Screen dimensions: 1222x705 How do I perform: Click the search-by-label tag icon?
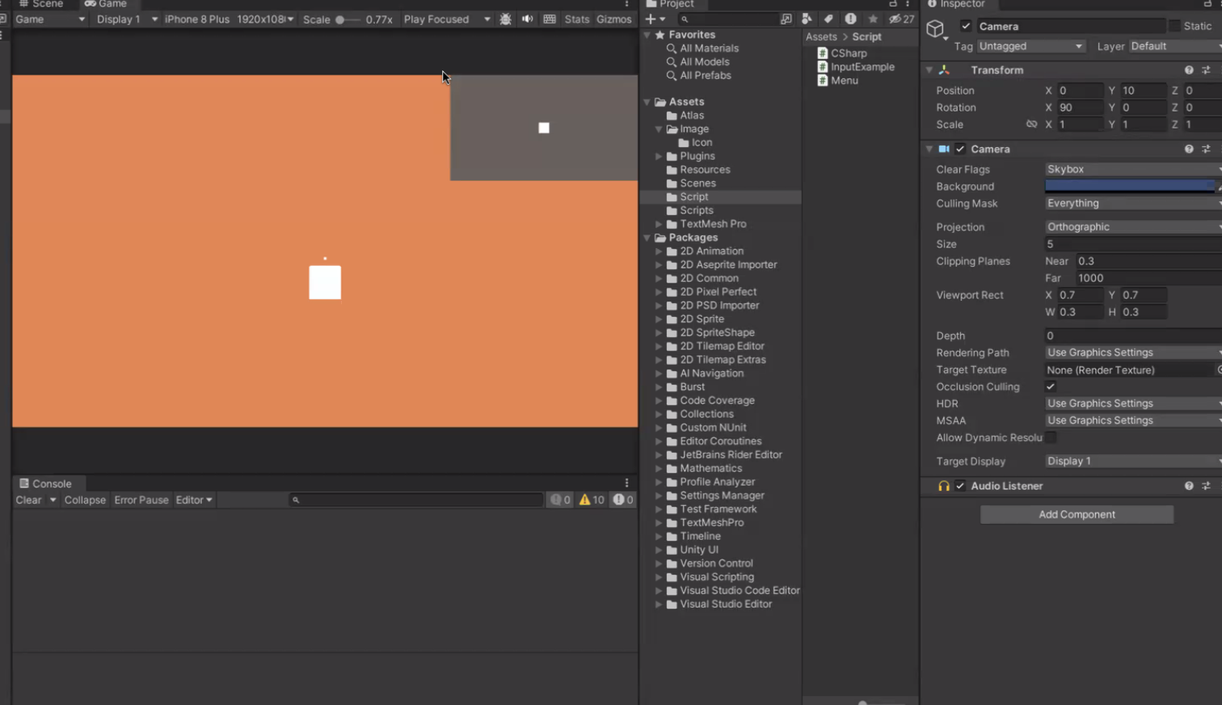pos(828,19)
